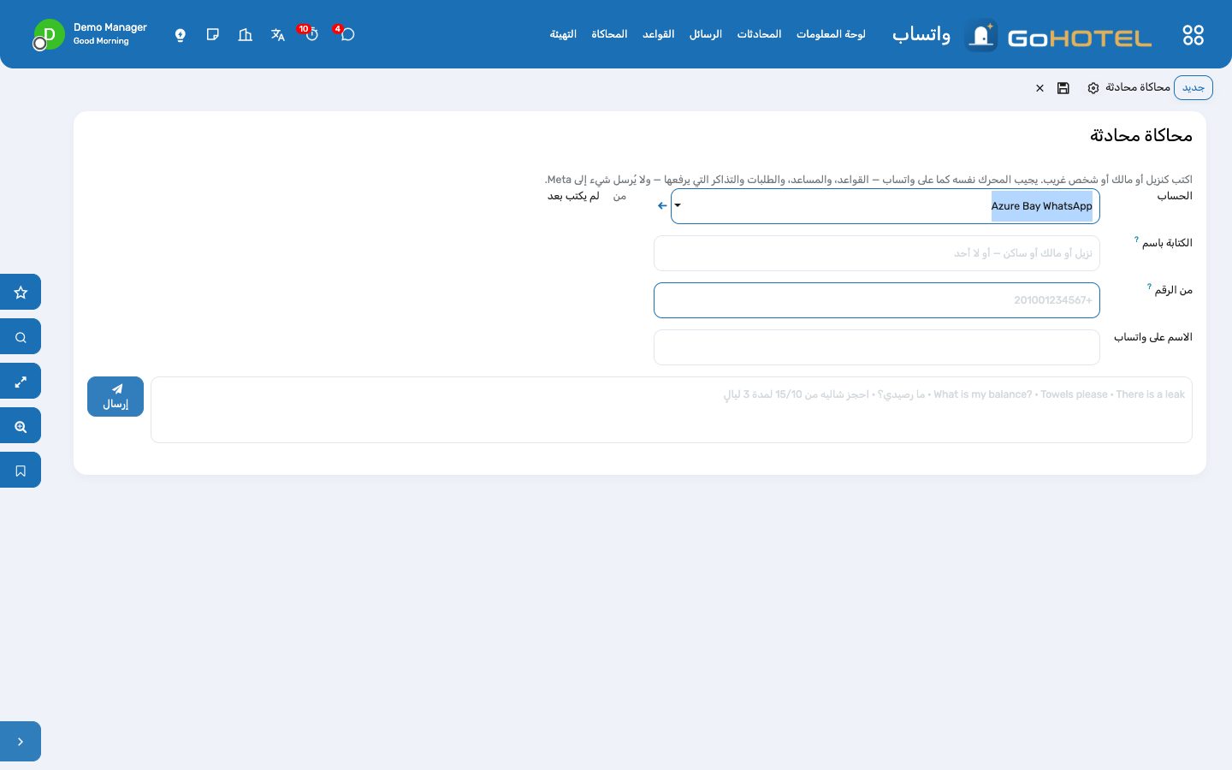The height and width of the screenshot is (770, 1232).
Task: Click the GoHOTEL brand wordmark
Action: tap(1080, 38)
